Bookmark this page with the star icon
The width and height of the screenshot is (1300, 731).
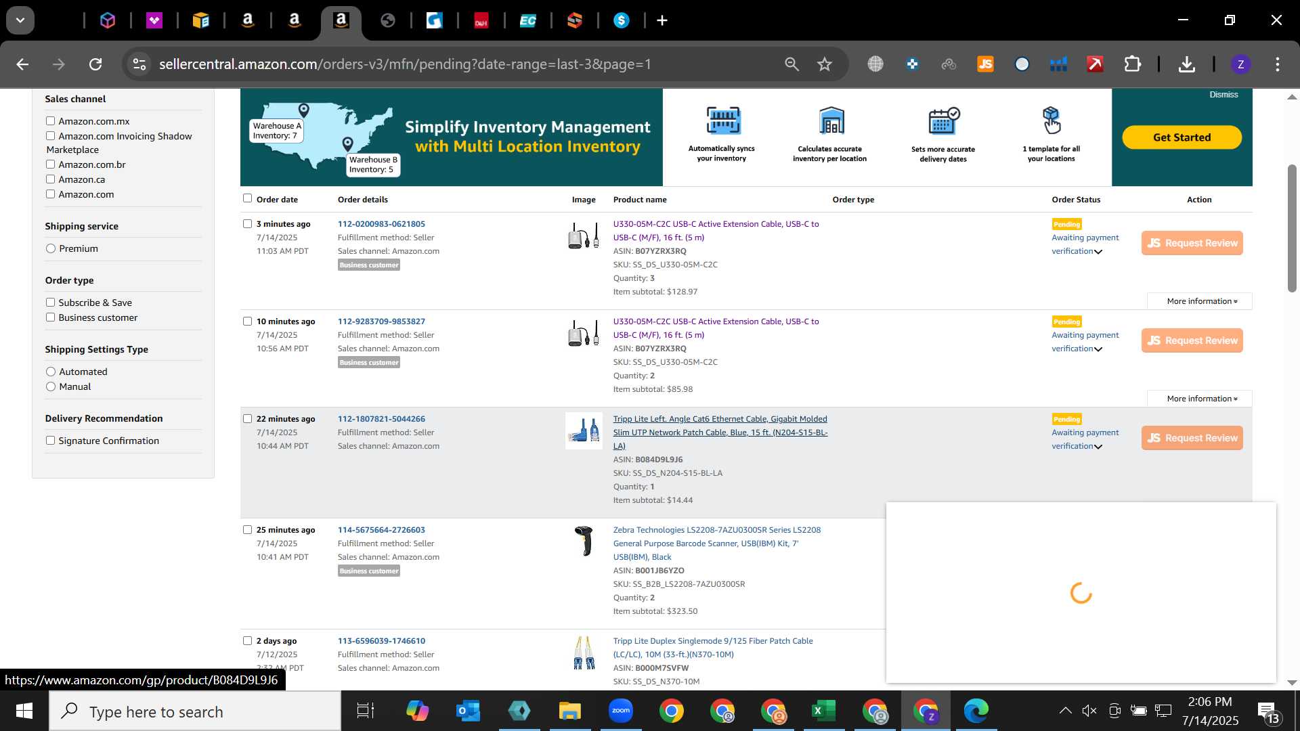[825, 64]
